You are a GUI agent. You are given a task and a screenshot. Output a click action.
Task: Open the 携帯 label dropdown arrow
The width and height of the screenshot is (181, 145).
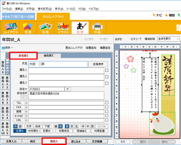26,111
